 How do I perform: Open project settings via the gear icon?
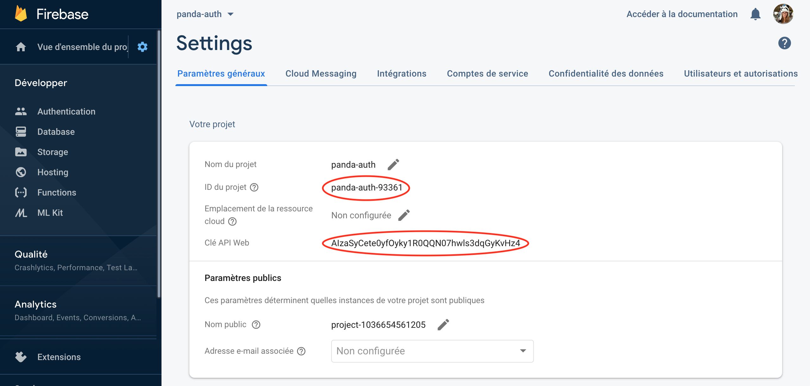click(142, 47)
